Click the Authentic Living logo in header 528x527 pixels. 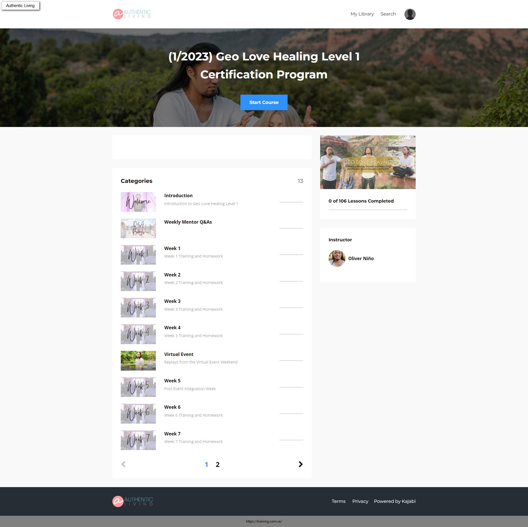[132, 14]
